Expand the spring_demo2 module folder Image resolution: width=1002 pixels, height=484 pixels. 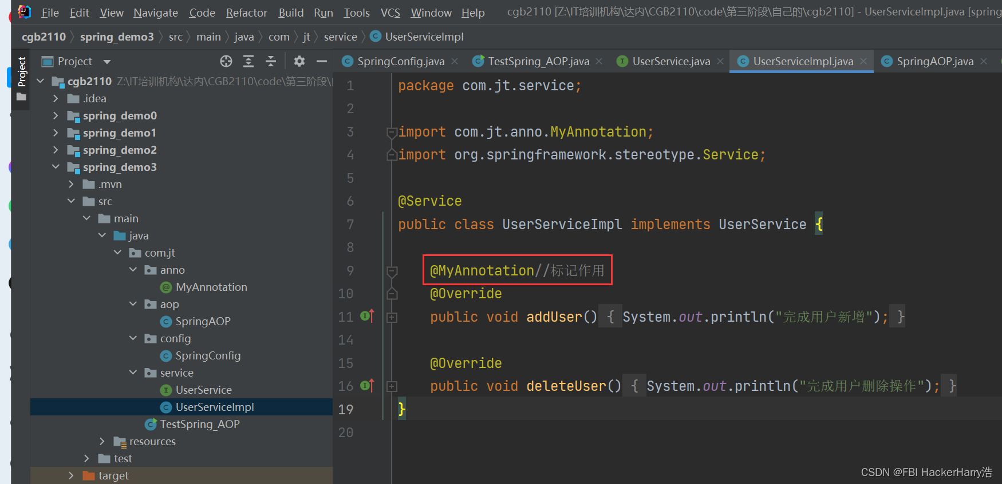point(56,150)
